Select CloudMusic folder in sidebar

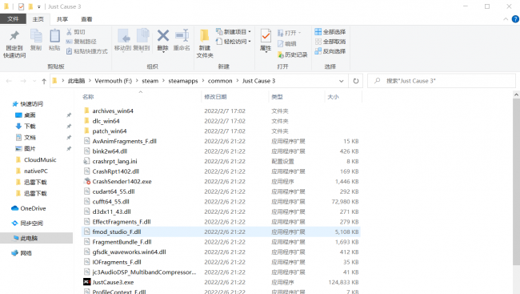[40, 159]
